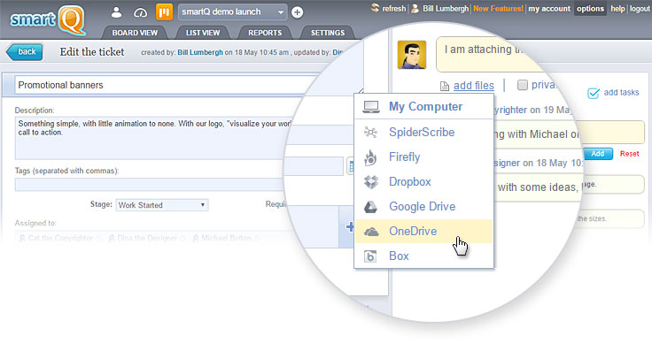Click the add tasks link
Screen dimensions: 652x359
tap(621, 93)
